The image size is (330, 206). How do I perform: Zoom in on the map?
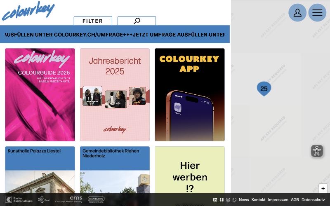tap(323, 188)
